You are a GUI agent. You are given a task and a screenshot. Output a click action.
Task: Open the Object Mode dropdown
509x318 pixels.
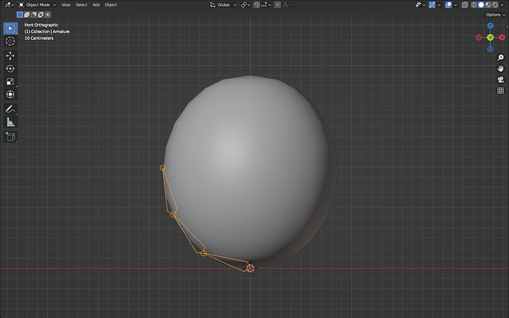pyautogui.click(x=38, y=5)
